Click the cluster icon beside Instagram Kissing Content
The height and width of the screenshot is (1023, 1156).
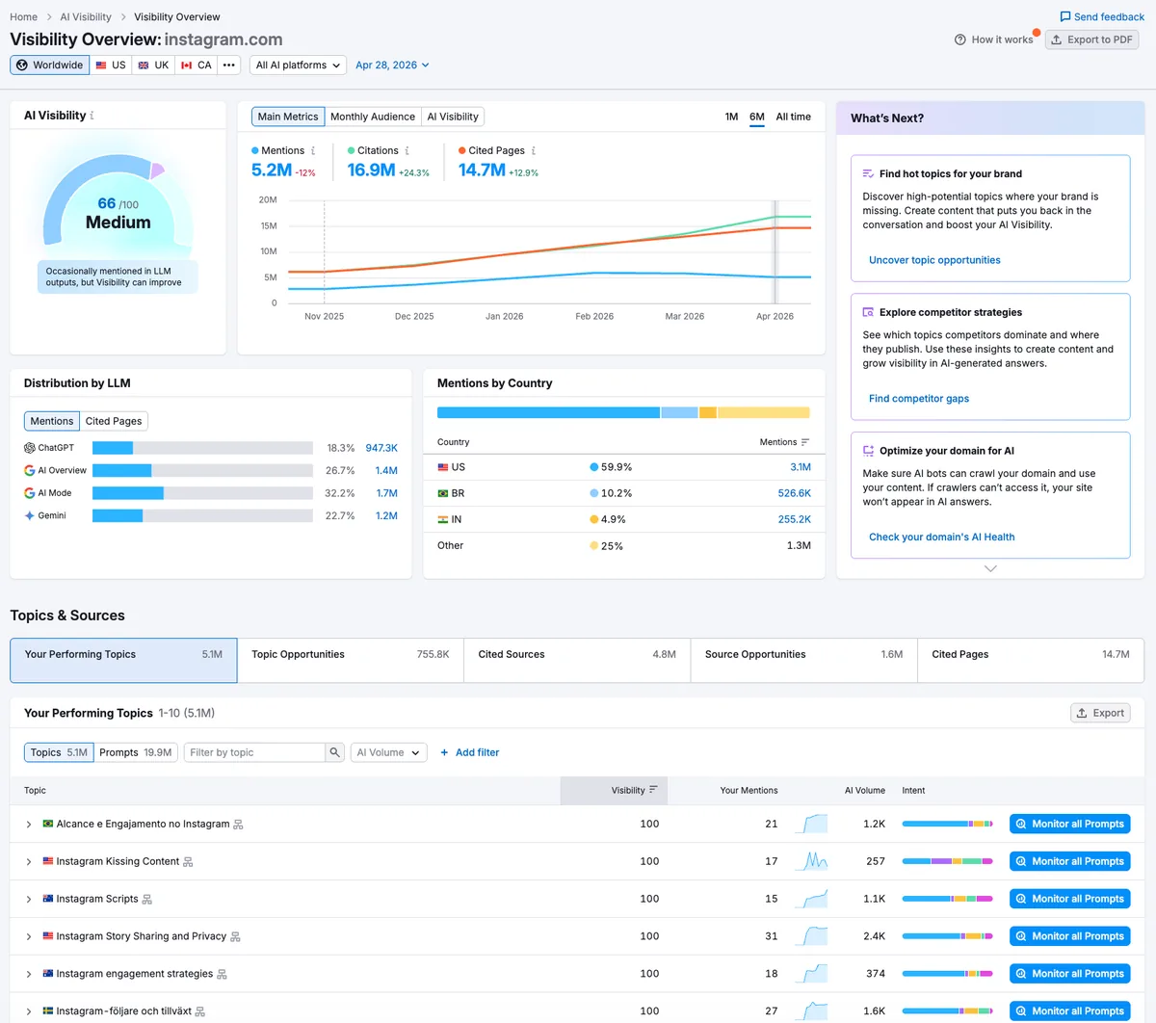[x=188, y=862]
